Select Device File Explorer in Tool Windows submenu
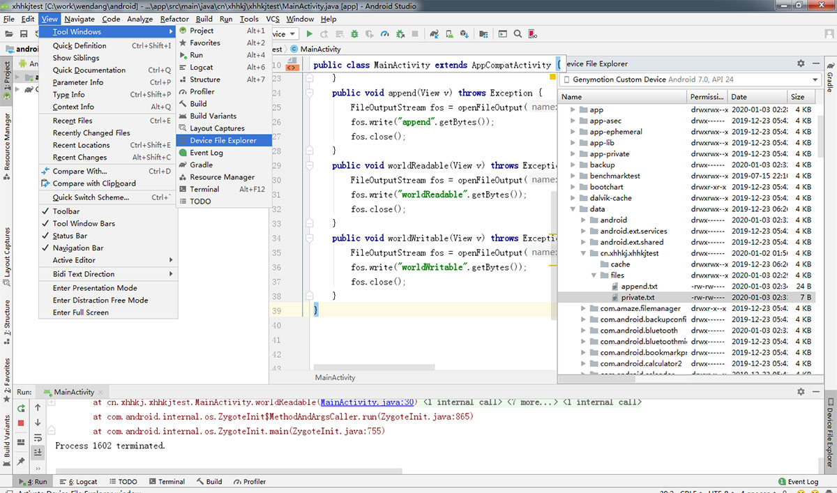 [x=223, y=140]
